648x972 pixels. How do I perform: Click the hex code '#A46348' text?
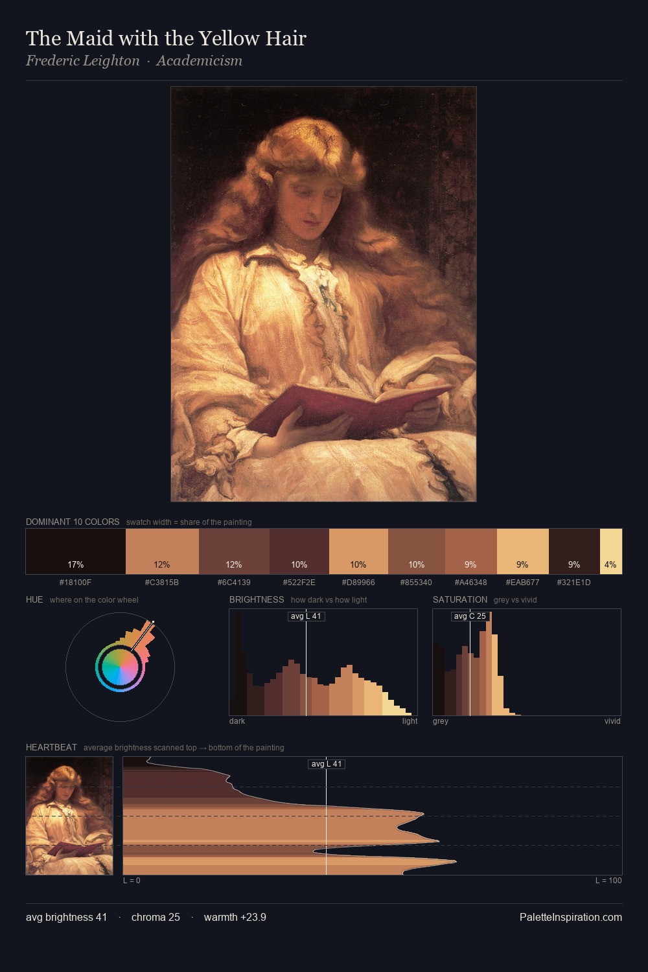[471, 583]
